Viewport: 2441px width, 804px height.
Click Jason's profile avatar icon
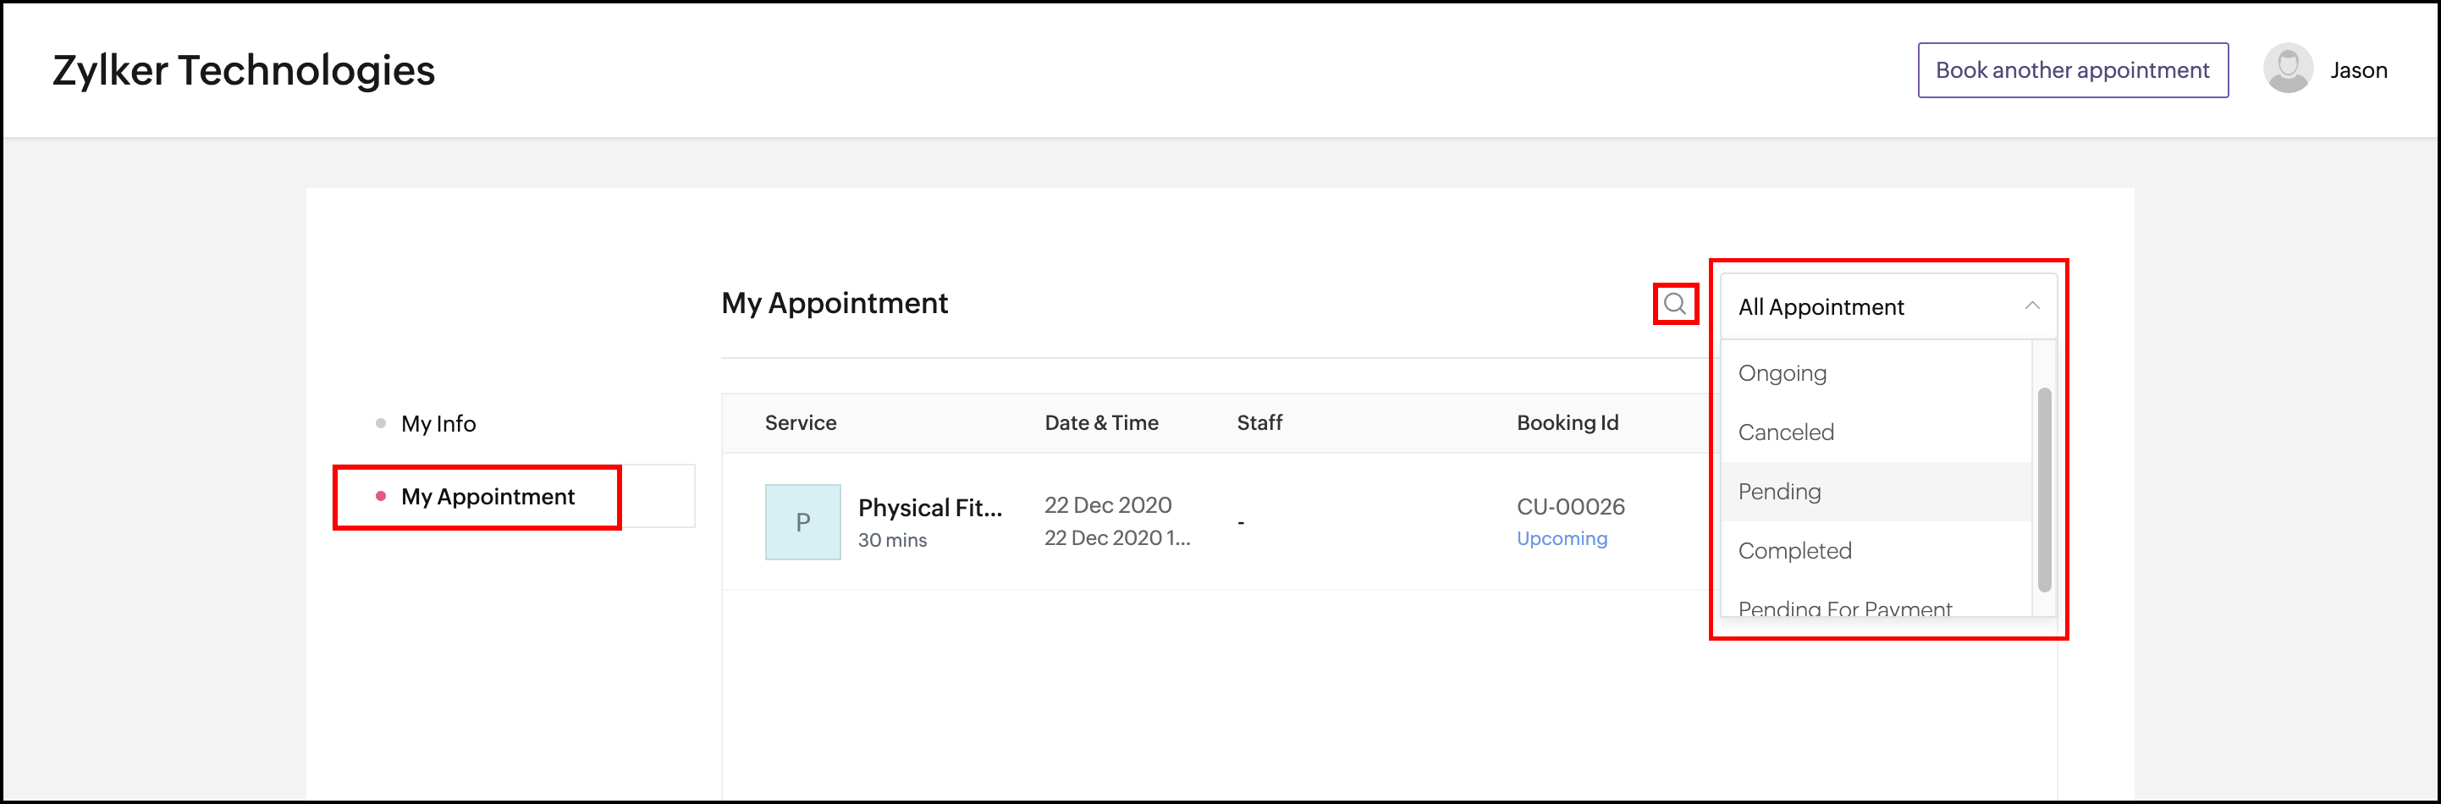(2288, 69)
